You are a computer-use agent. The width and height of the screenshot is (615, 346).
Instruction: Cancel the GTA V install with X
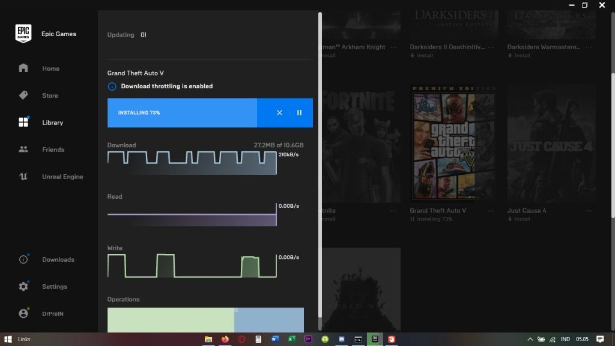(x=279, y=113)
